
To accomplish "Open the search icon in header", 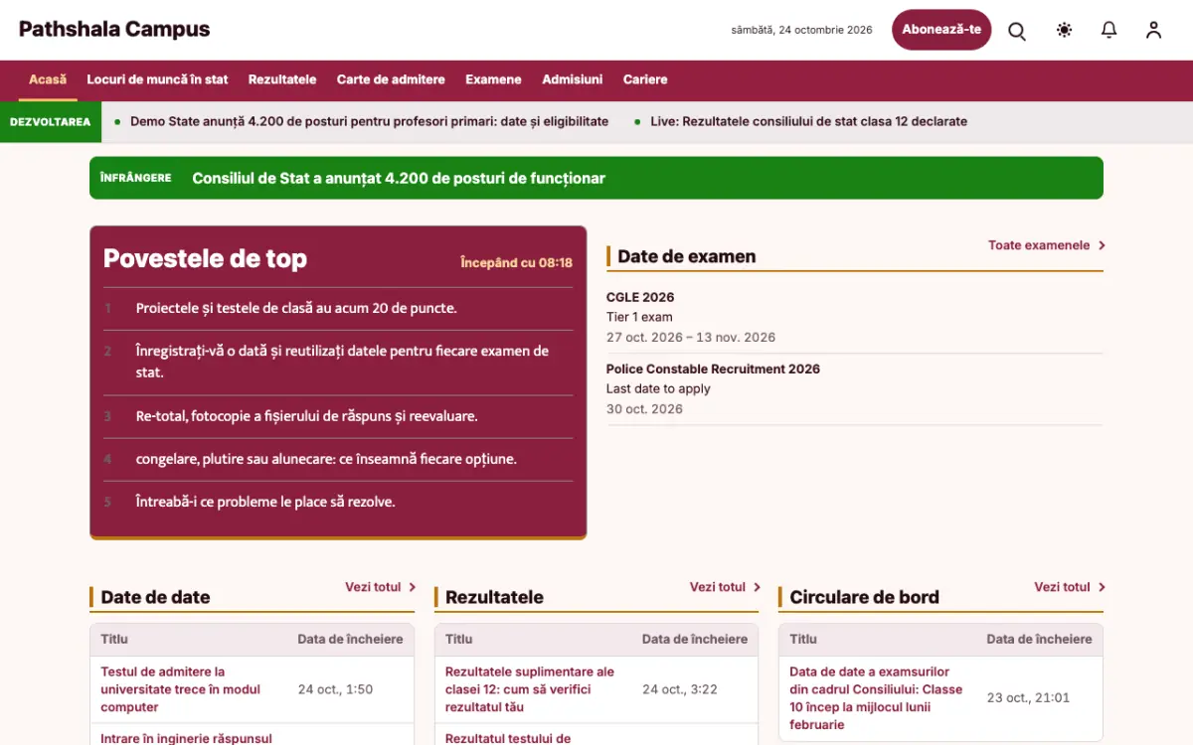I will point(1017,30).
